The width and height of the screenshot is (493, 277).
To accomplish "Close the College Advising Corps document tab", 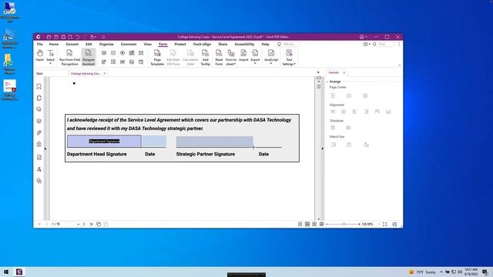I will tap(105, 74).
